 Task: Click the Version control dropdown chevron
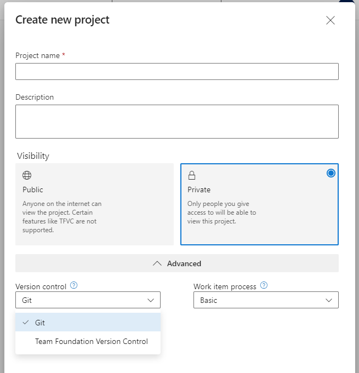151,300
